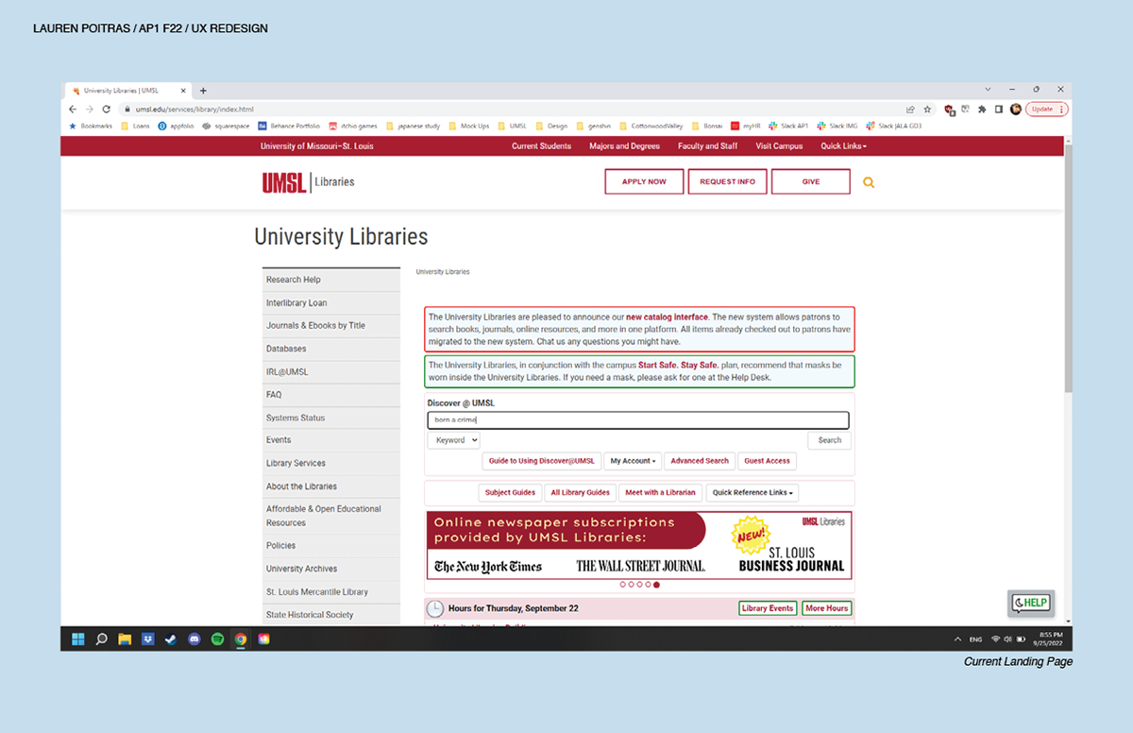Click the share page icon in address bar
1133x733 pixels.
click(910, 109)
